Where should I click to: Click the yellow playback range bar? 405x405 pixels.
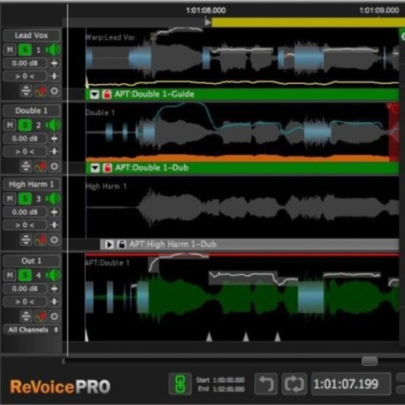coord(309,22)
